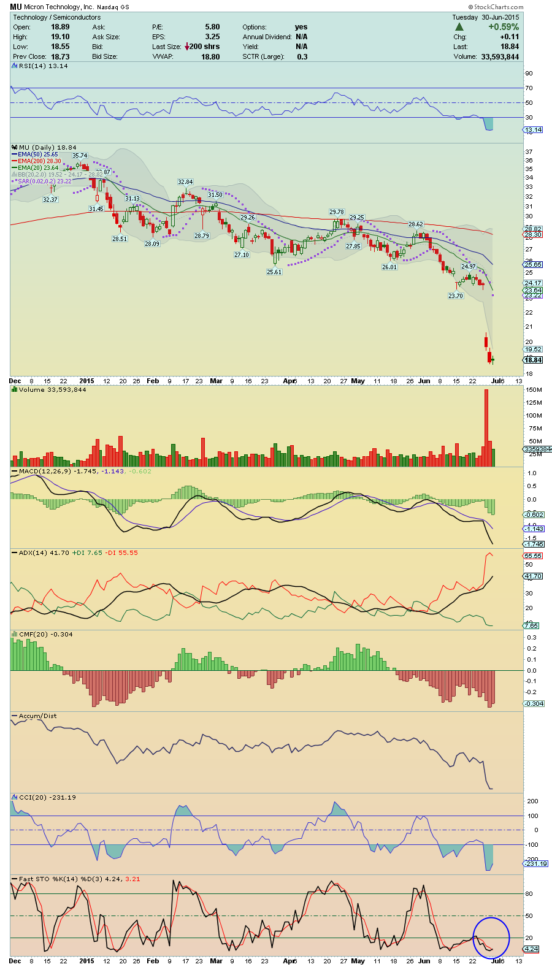Image resolution: width=552 pixels, height=967 pixels.
Task: Click the 28.62 price label on chart
Action: 416,224
